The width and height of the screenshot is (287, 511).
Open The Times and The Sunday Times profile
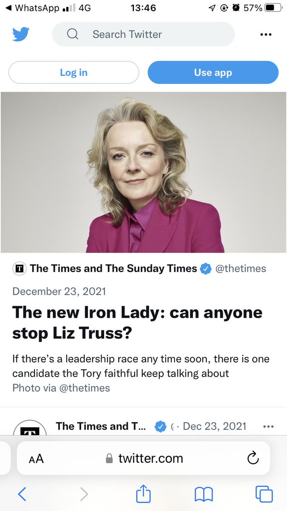[114, 268]
